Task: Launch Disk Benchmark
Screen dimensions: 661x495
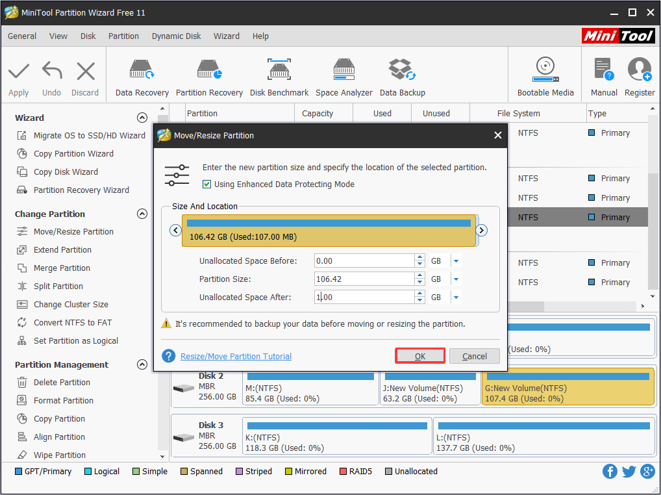Action: click(279, 79)
